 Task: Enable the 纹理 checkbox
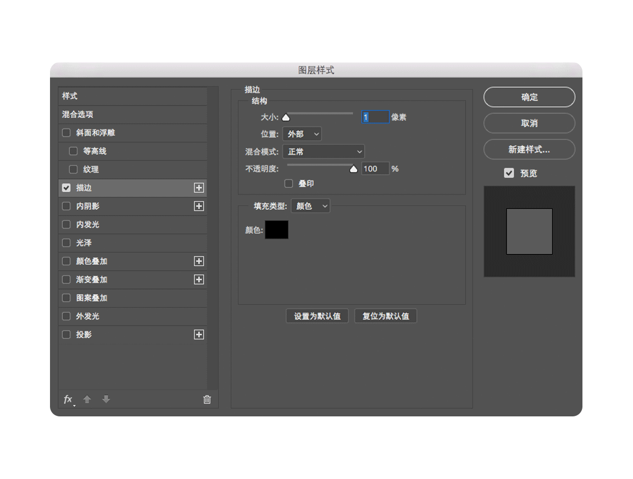73,170
